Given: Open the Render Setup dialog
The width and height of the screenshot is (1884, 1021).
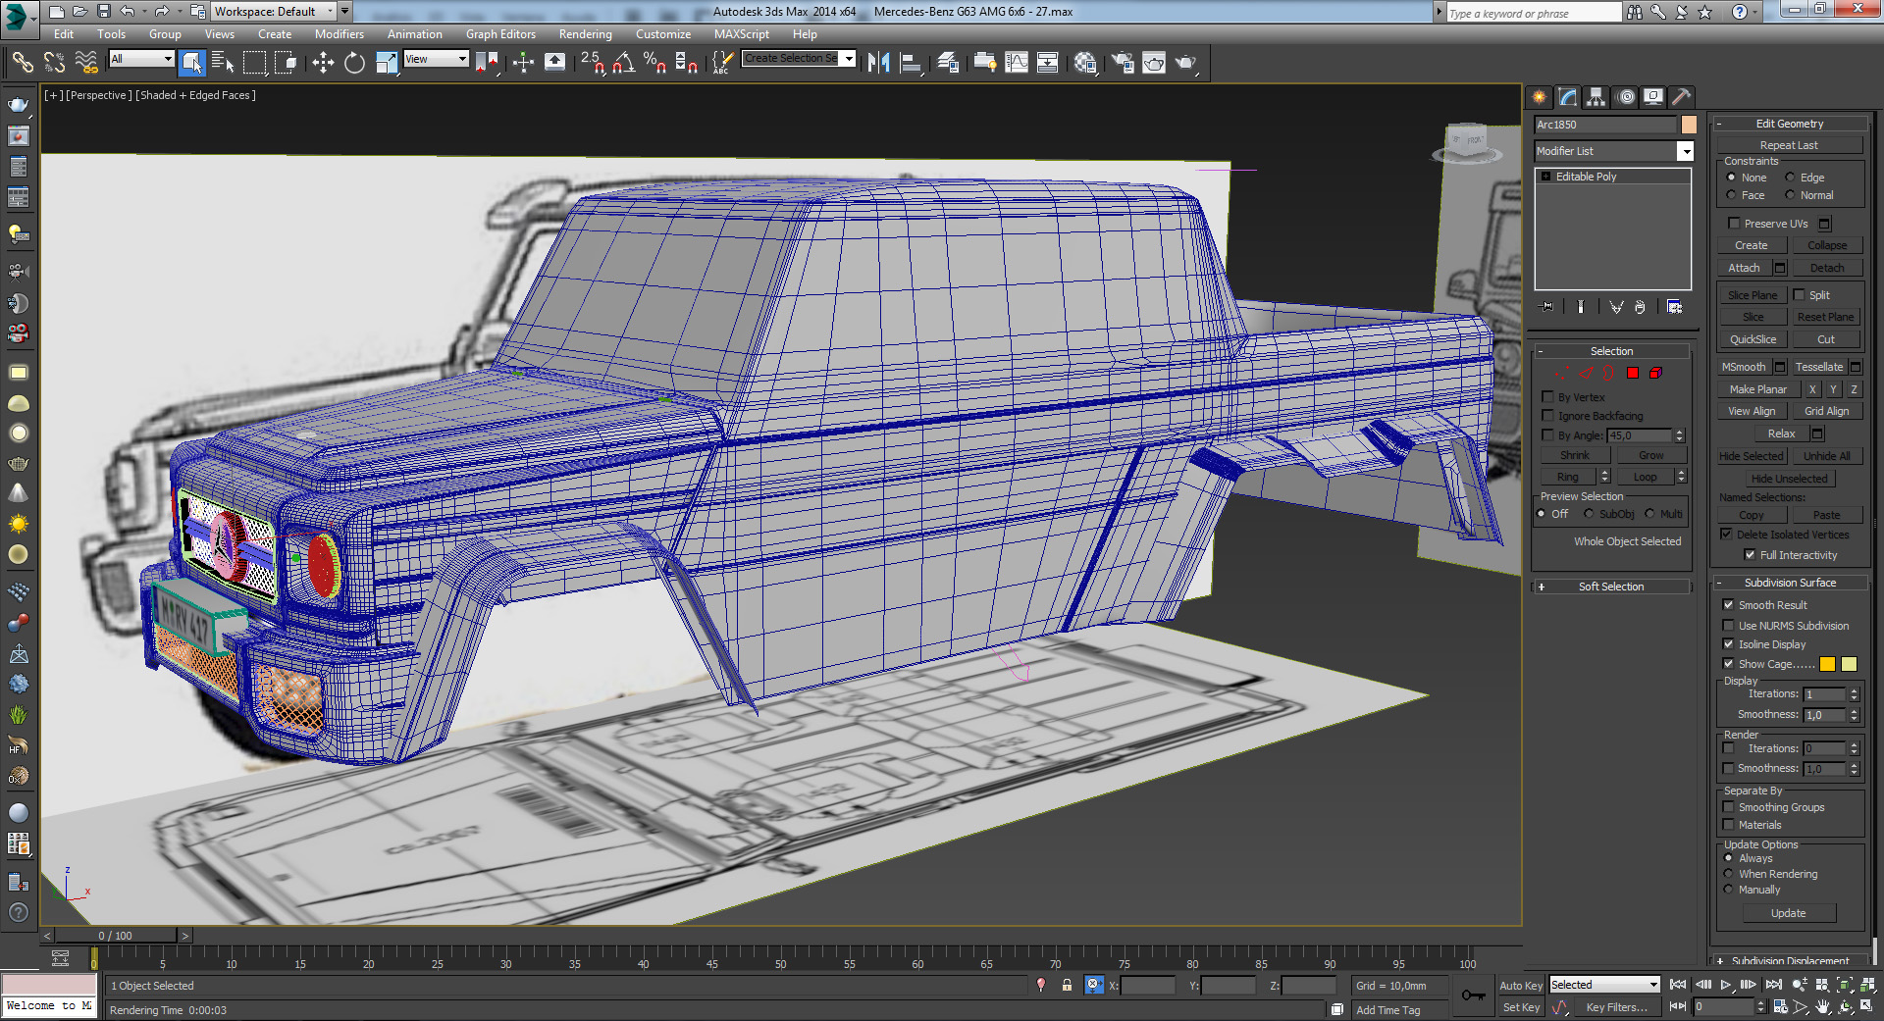Looking at the screenshot, I should (1123, 63).
